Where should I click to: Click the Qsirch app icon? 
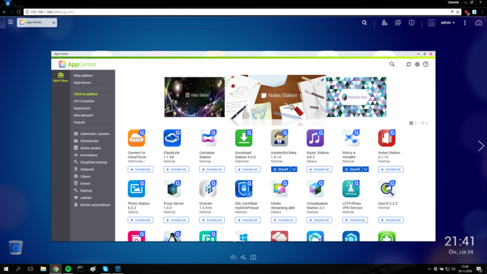click(x=386, y=189)
